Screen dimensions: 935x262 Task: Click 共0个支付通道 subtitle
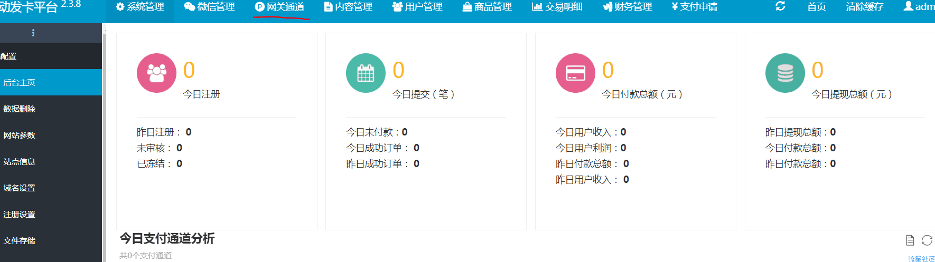(145, 256)
